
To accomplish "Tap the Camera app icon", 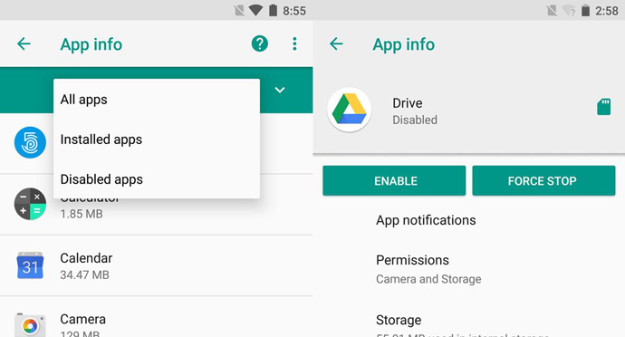I will pos(30,325).
